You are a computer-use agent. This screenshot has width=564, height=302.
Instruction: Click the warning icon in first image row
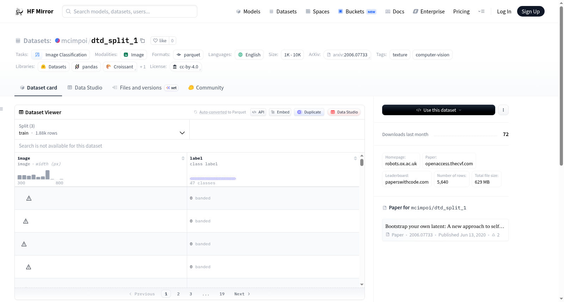pos(29,198)
